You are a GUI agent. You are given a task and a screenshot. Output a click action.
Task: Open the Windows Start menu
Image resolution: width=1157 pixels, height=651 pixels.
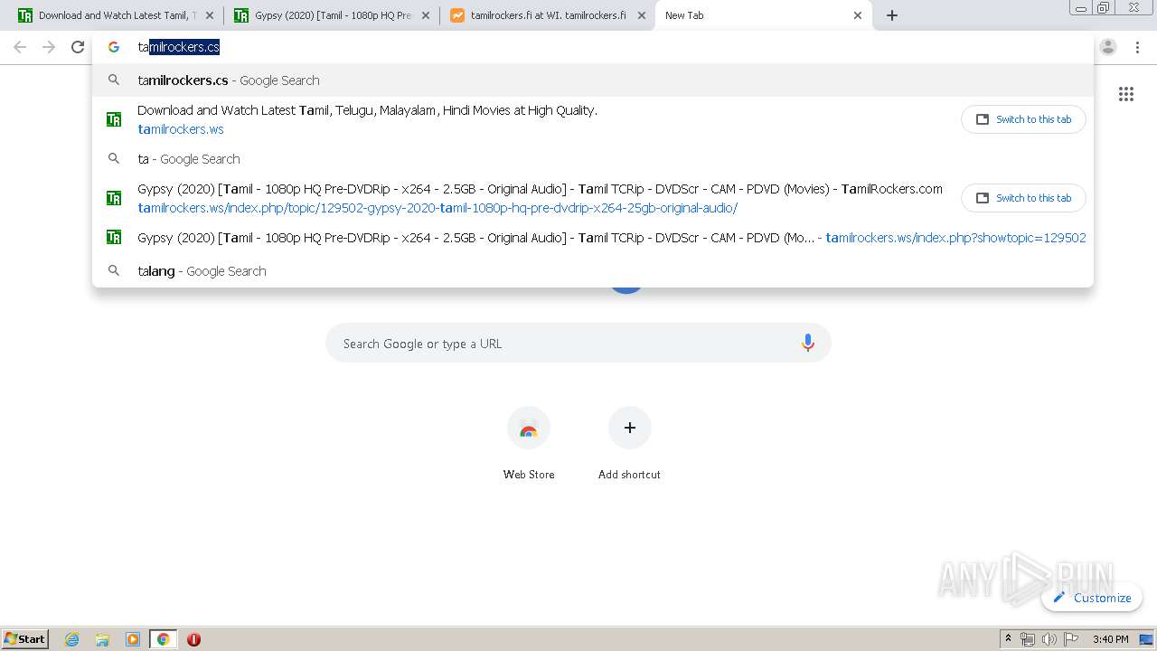(x=25, y=638)
